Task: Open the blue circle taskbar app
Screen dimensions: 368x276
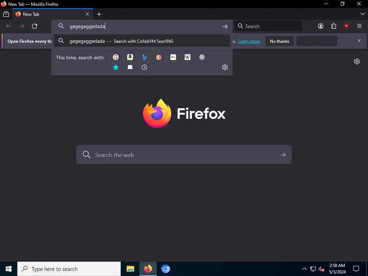Action: coord(165,269)
